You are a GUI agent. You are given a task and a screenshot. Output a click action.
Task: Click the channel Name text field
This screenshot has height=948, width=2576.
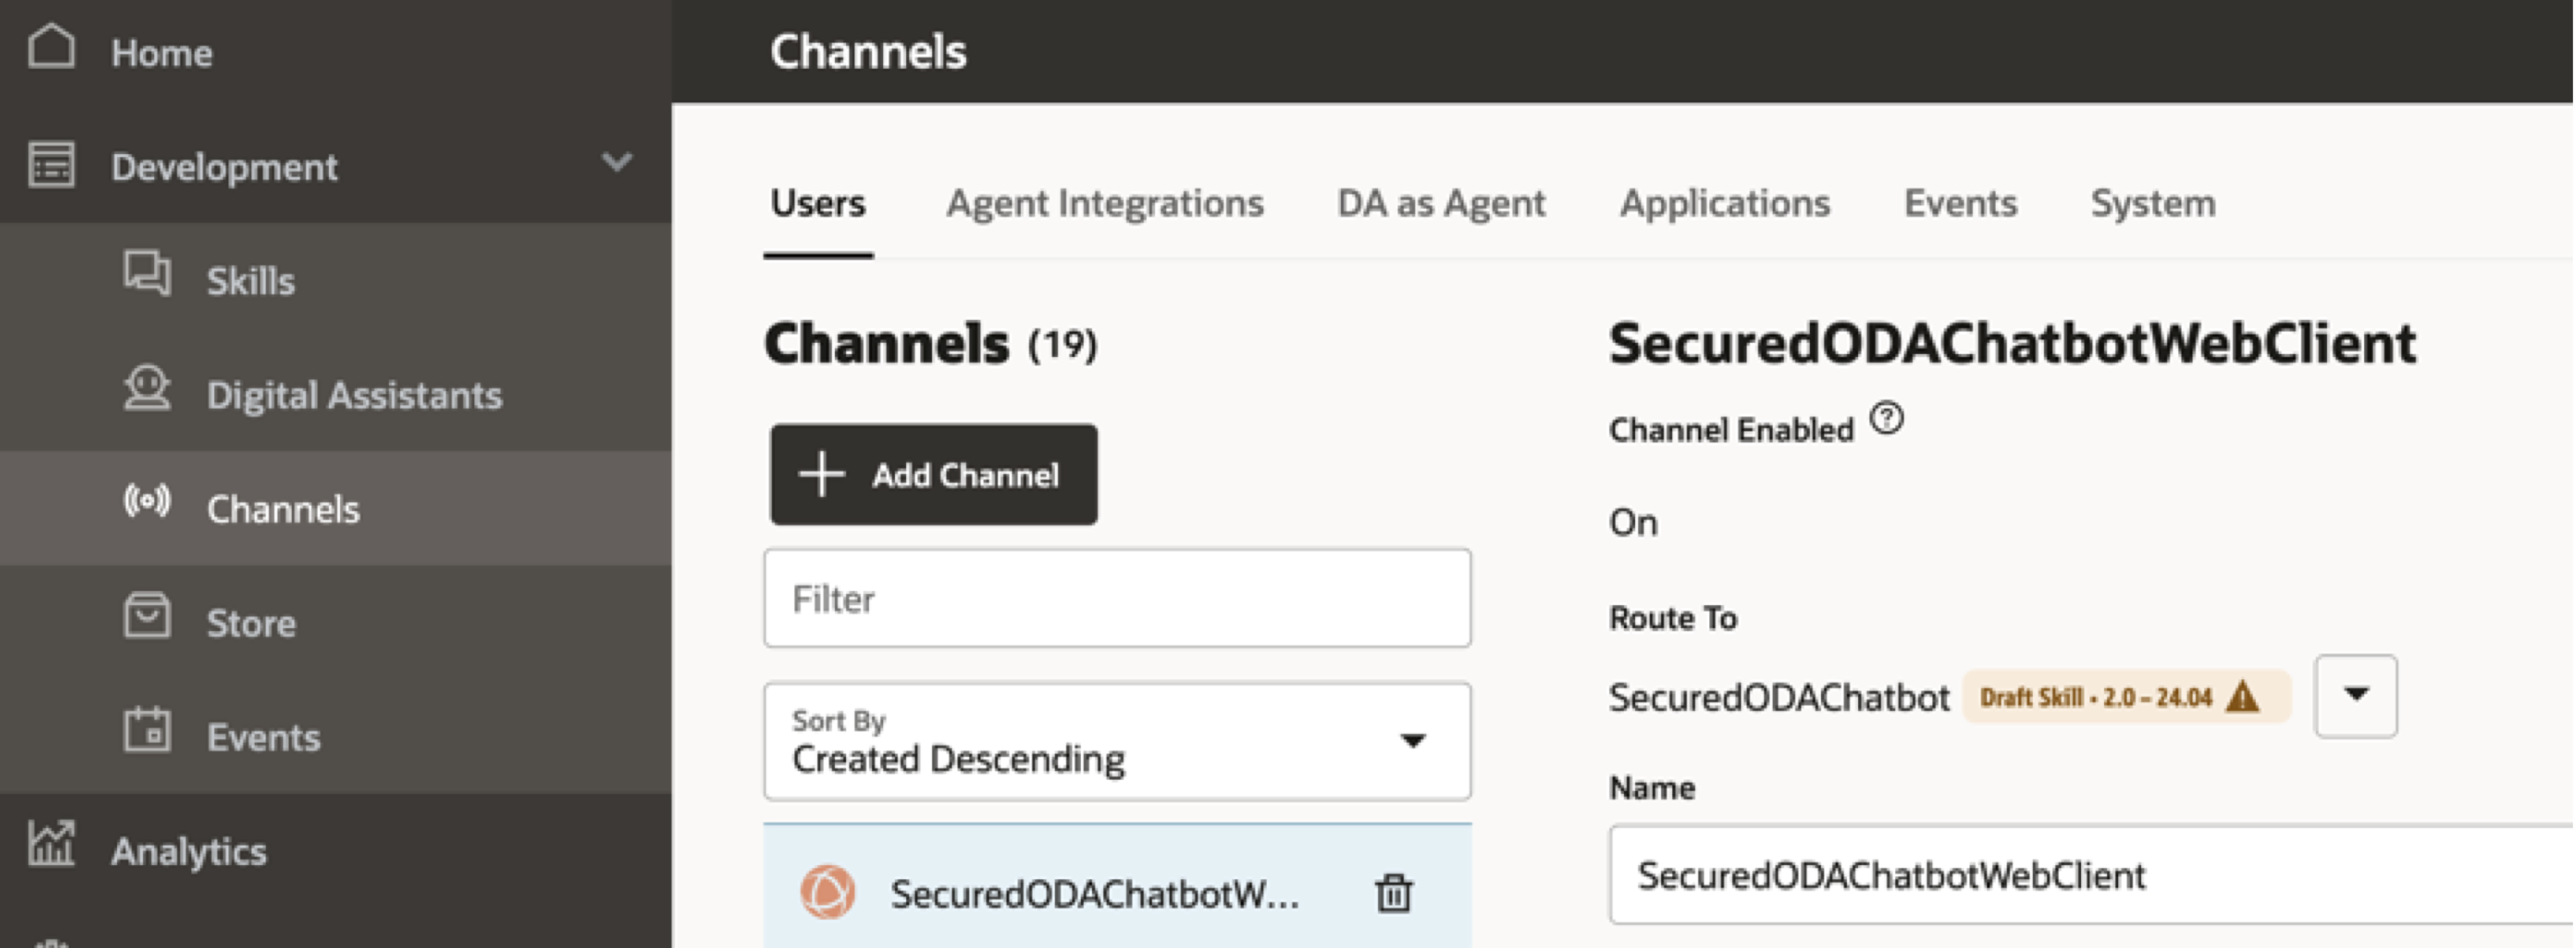coord(2090,875)
